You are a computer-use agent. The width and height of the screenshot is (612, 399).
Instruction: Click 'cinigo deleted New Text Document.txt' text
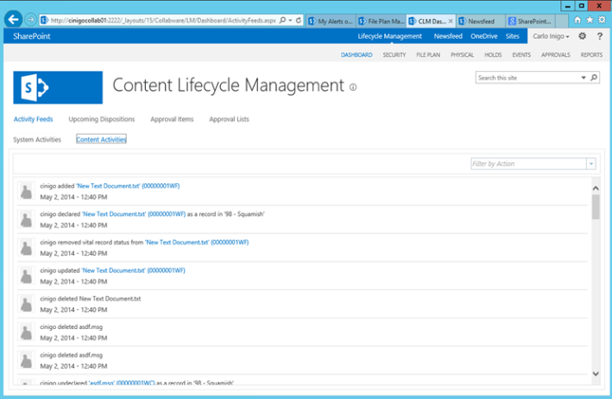(90, 299)
